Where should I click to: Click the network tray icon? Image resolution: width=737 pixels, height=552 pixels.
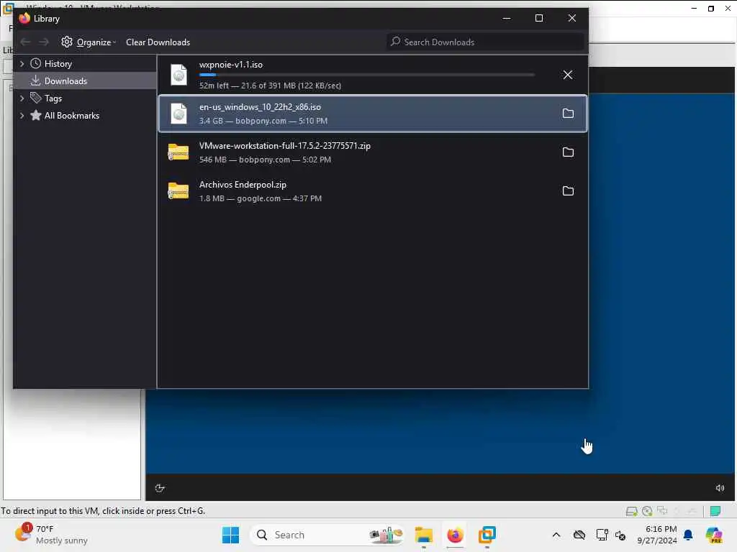pos(602,535)
